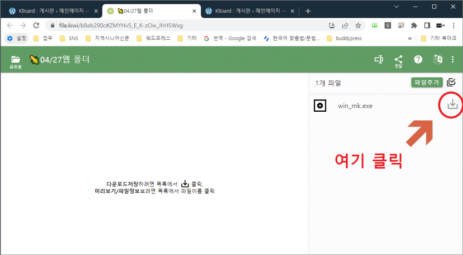Image resolution: width=463 pixels, height=255 pixels.
Task: Go back in browser history
Action: (10, 26)
